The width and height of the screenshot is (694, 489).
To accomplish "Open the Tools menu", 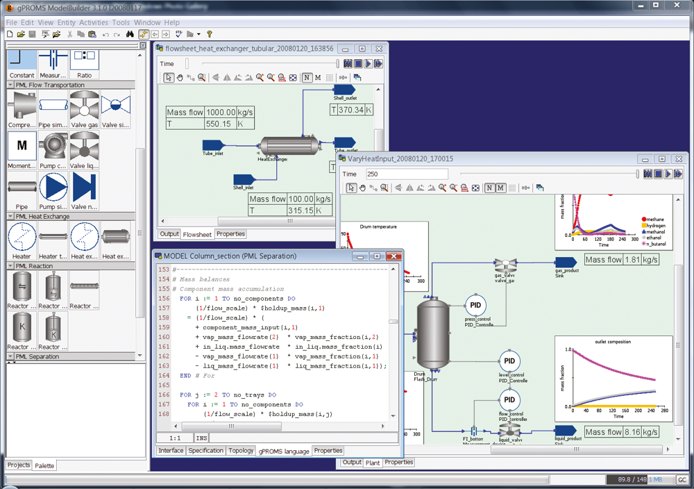I will [121, 22].
